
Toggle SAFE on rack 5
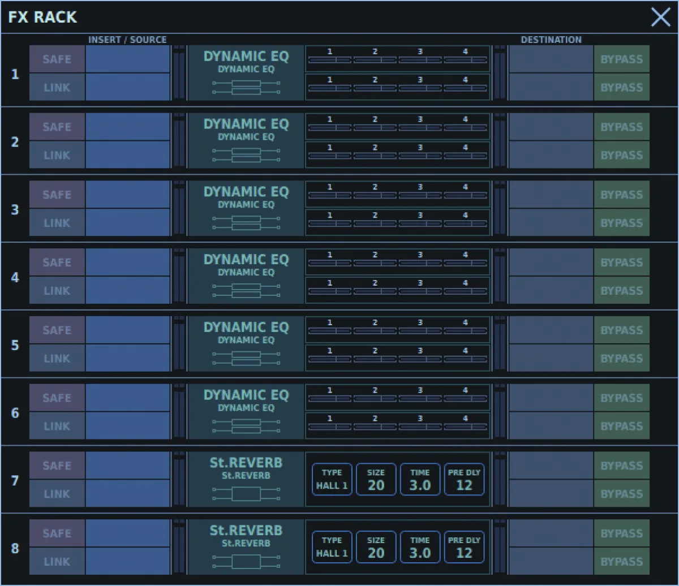tap(57, 330)
